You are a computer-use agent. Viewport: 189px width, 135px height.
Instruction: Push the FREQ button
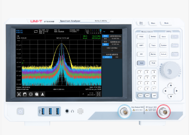click(141, 37)
